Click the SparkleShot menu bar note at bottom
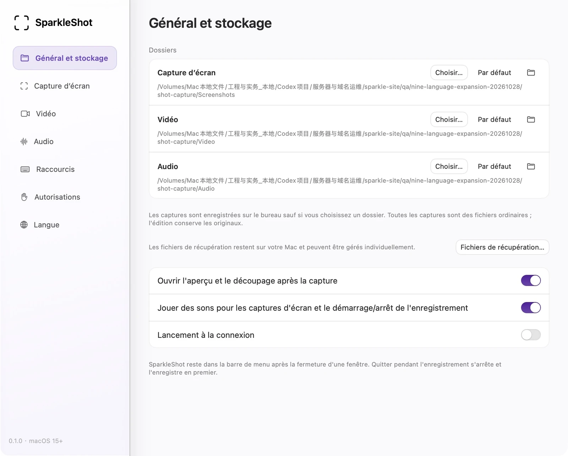This screenshot has width=568, height=456. [325, 368]
